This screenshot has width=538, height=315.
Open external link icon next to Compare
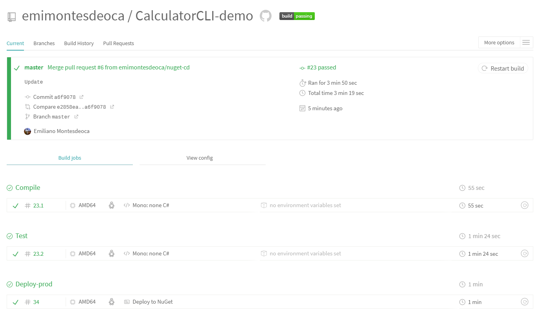(x=112, y=107)
